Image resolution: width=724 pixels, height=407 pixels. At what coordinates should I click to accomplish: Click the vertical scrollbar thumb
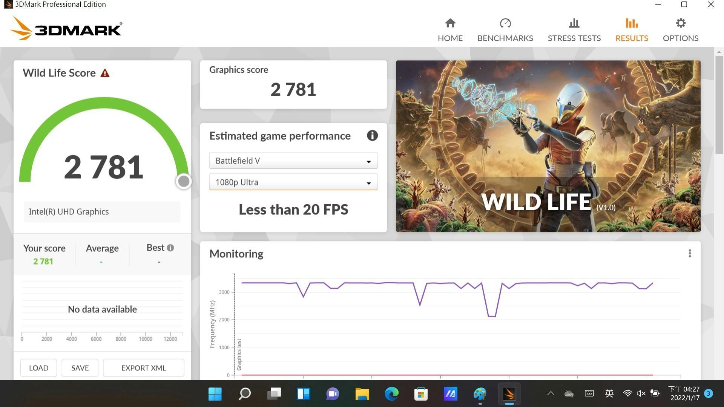click(719, 105)
